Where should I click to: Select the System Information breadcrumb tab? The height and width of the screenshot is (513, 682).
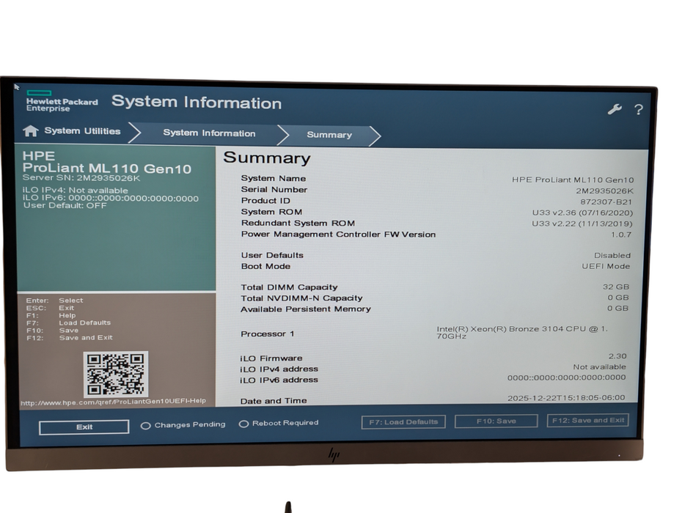pos(209,133)
